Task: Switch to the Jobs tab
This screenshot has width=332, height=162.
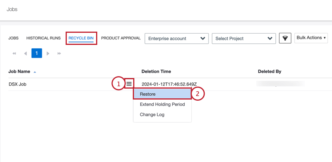Action: (x=13, y=38)
